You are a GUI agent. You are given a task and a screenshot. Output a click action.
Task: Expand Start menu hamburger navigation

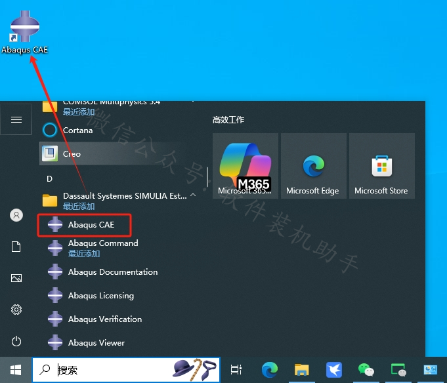click(x=16, y=119)
